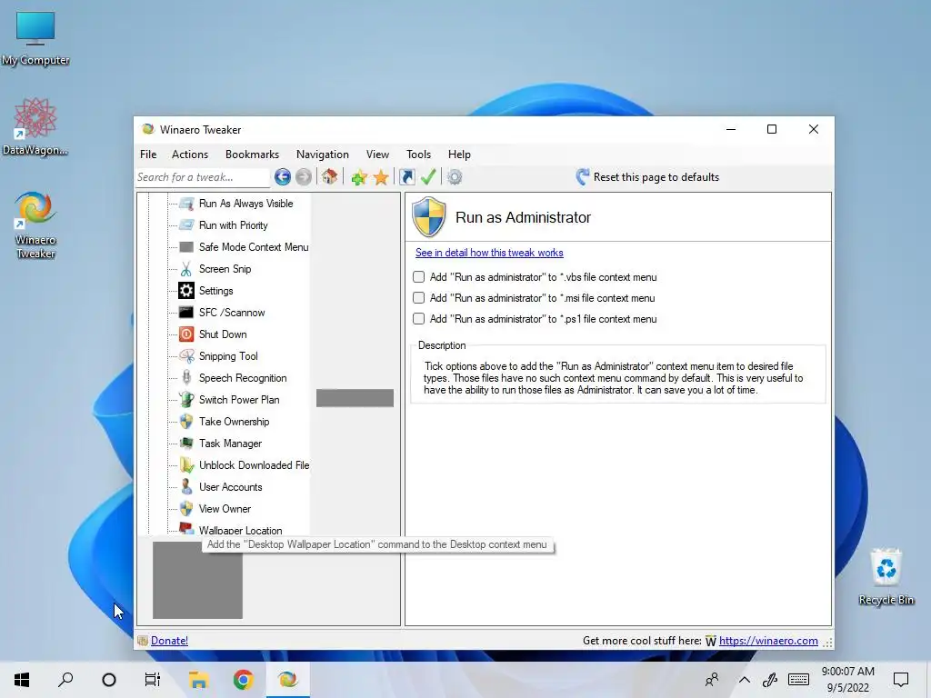Open settings via the gear toolbar icon
Image resolution: width=931 pixels, height=698 pixels.
[x=455, y=177]
